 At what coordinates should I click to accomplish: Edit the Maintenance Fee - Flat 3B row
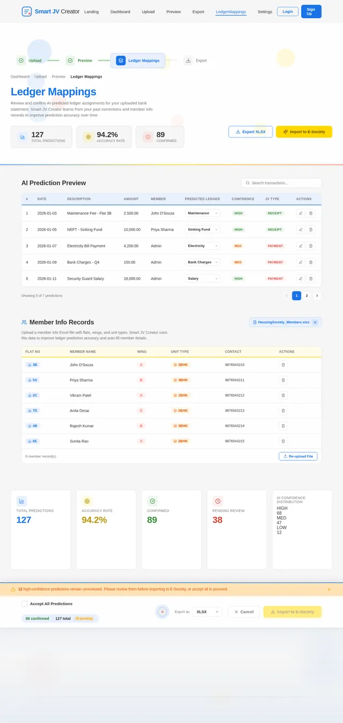point(301,213)
